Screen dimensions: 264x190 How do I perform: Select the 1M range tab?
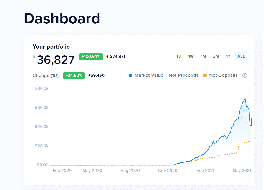point(203,56)
